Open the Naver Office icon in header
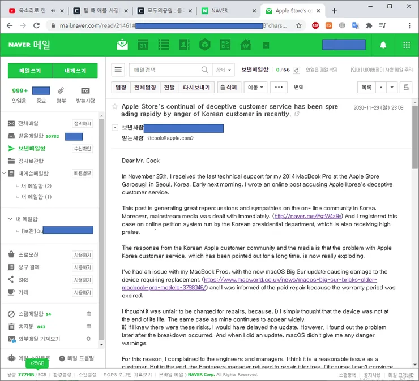Image resolution: width=419 pixels, height=381 pixels. [x=225, y=45]
